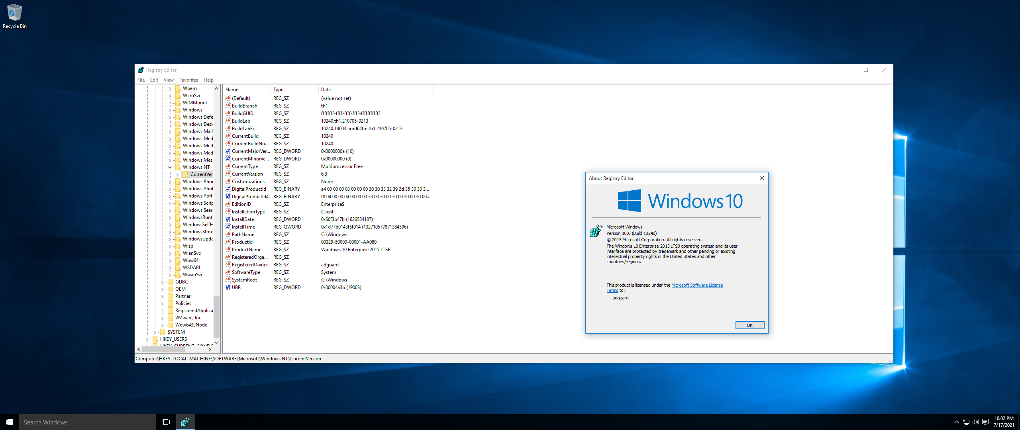The width and height of the screenshot is (1020, 430).
Task: Click the registry cubes icon in About dialog
Action: point(596,231)
